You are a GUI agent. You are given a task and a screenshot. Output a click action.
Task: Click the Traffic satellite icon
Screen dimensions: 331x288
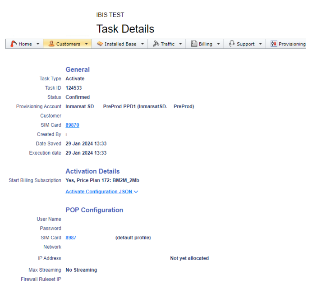coord(156,44)
